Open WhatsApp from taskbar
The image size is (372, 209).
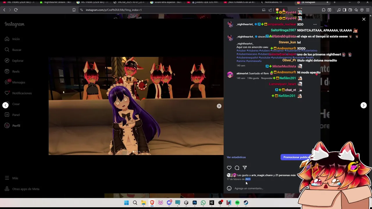203,203
